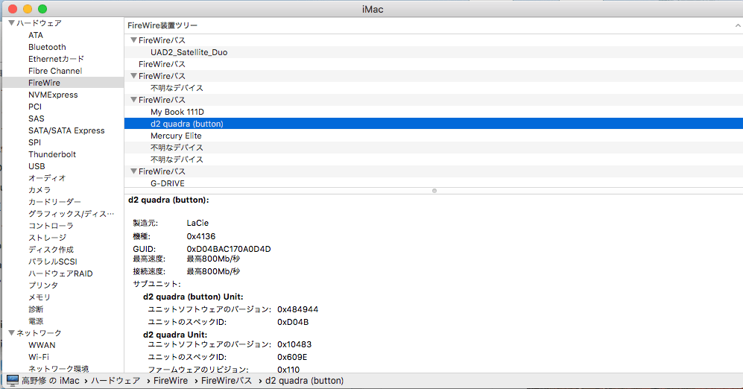Open Thunderbolt in the sidebar

click(51, 154)
